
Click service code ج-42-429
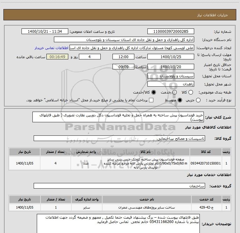click(206, 207)
